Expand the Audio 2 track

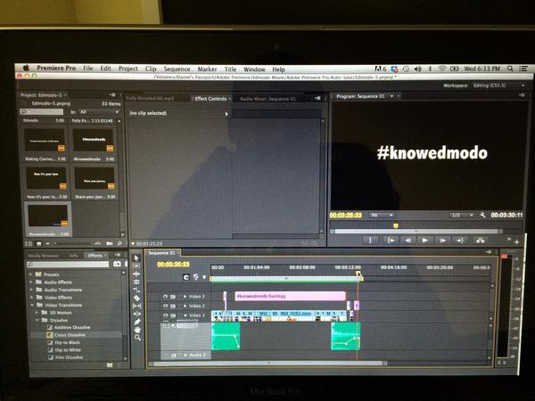185,356
